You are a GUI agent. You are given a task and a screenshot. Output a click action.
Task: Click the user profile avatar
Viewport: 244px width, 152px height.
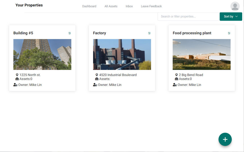pyautogui.click(x=235, y=6)
